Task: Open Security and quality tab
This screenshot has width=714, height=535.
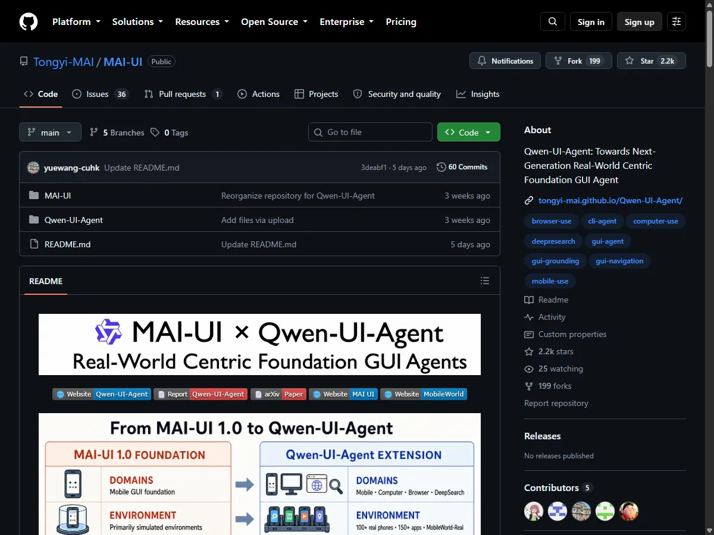Action: (x=397, y=94)
